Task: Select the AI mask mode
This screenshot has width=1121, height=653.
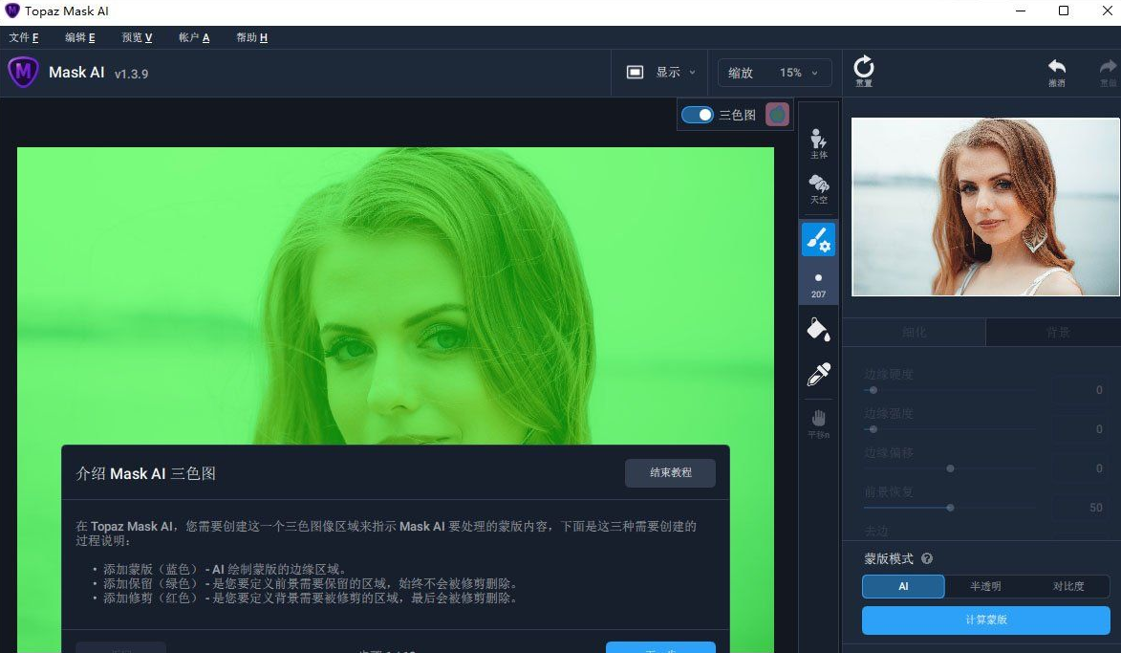Action: coord(903,586)
